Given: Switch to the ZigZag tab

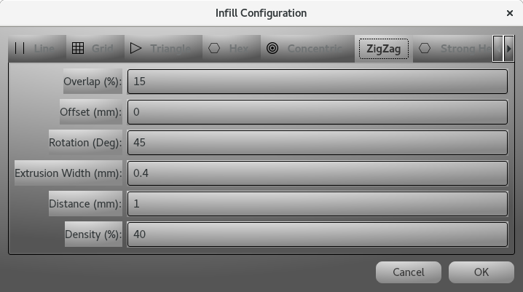Looking at the screenshot, I should tap(384, 49).
